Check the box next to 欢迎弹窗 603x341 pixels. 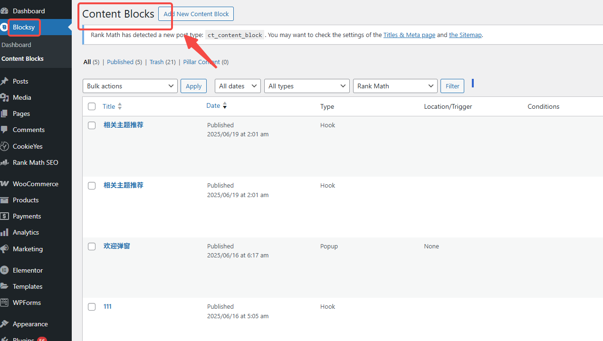92,246
